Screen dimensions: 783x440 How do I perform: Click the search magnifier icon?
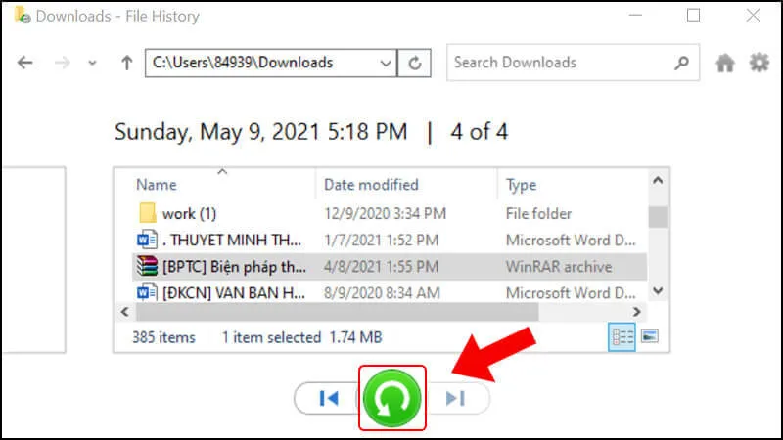tap(682, 63)
